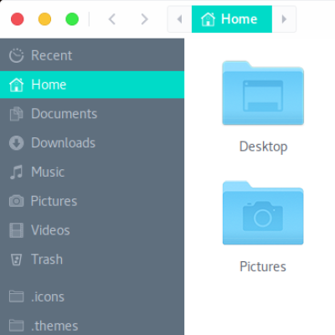The width and height of the screenshot is (335, 335).
Task: Click the Desktop folder name label
Action: click(263, 147)
